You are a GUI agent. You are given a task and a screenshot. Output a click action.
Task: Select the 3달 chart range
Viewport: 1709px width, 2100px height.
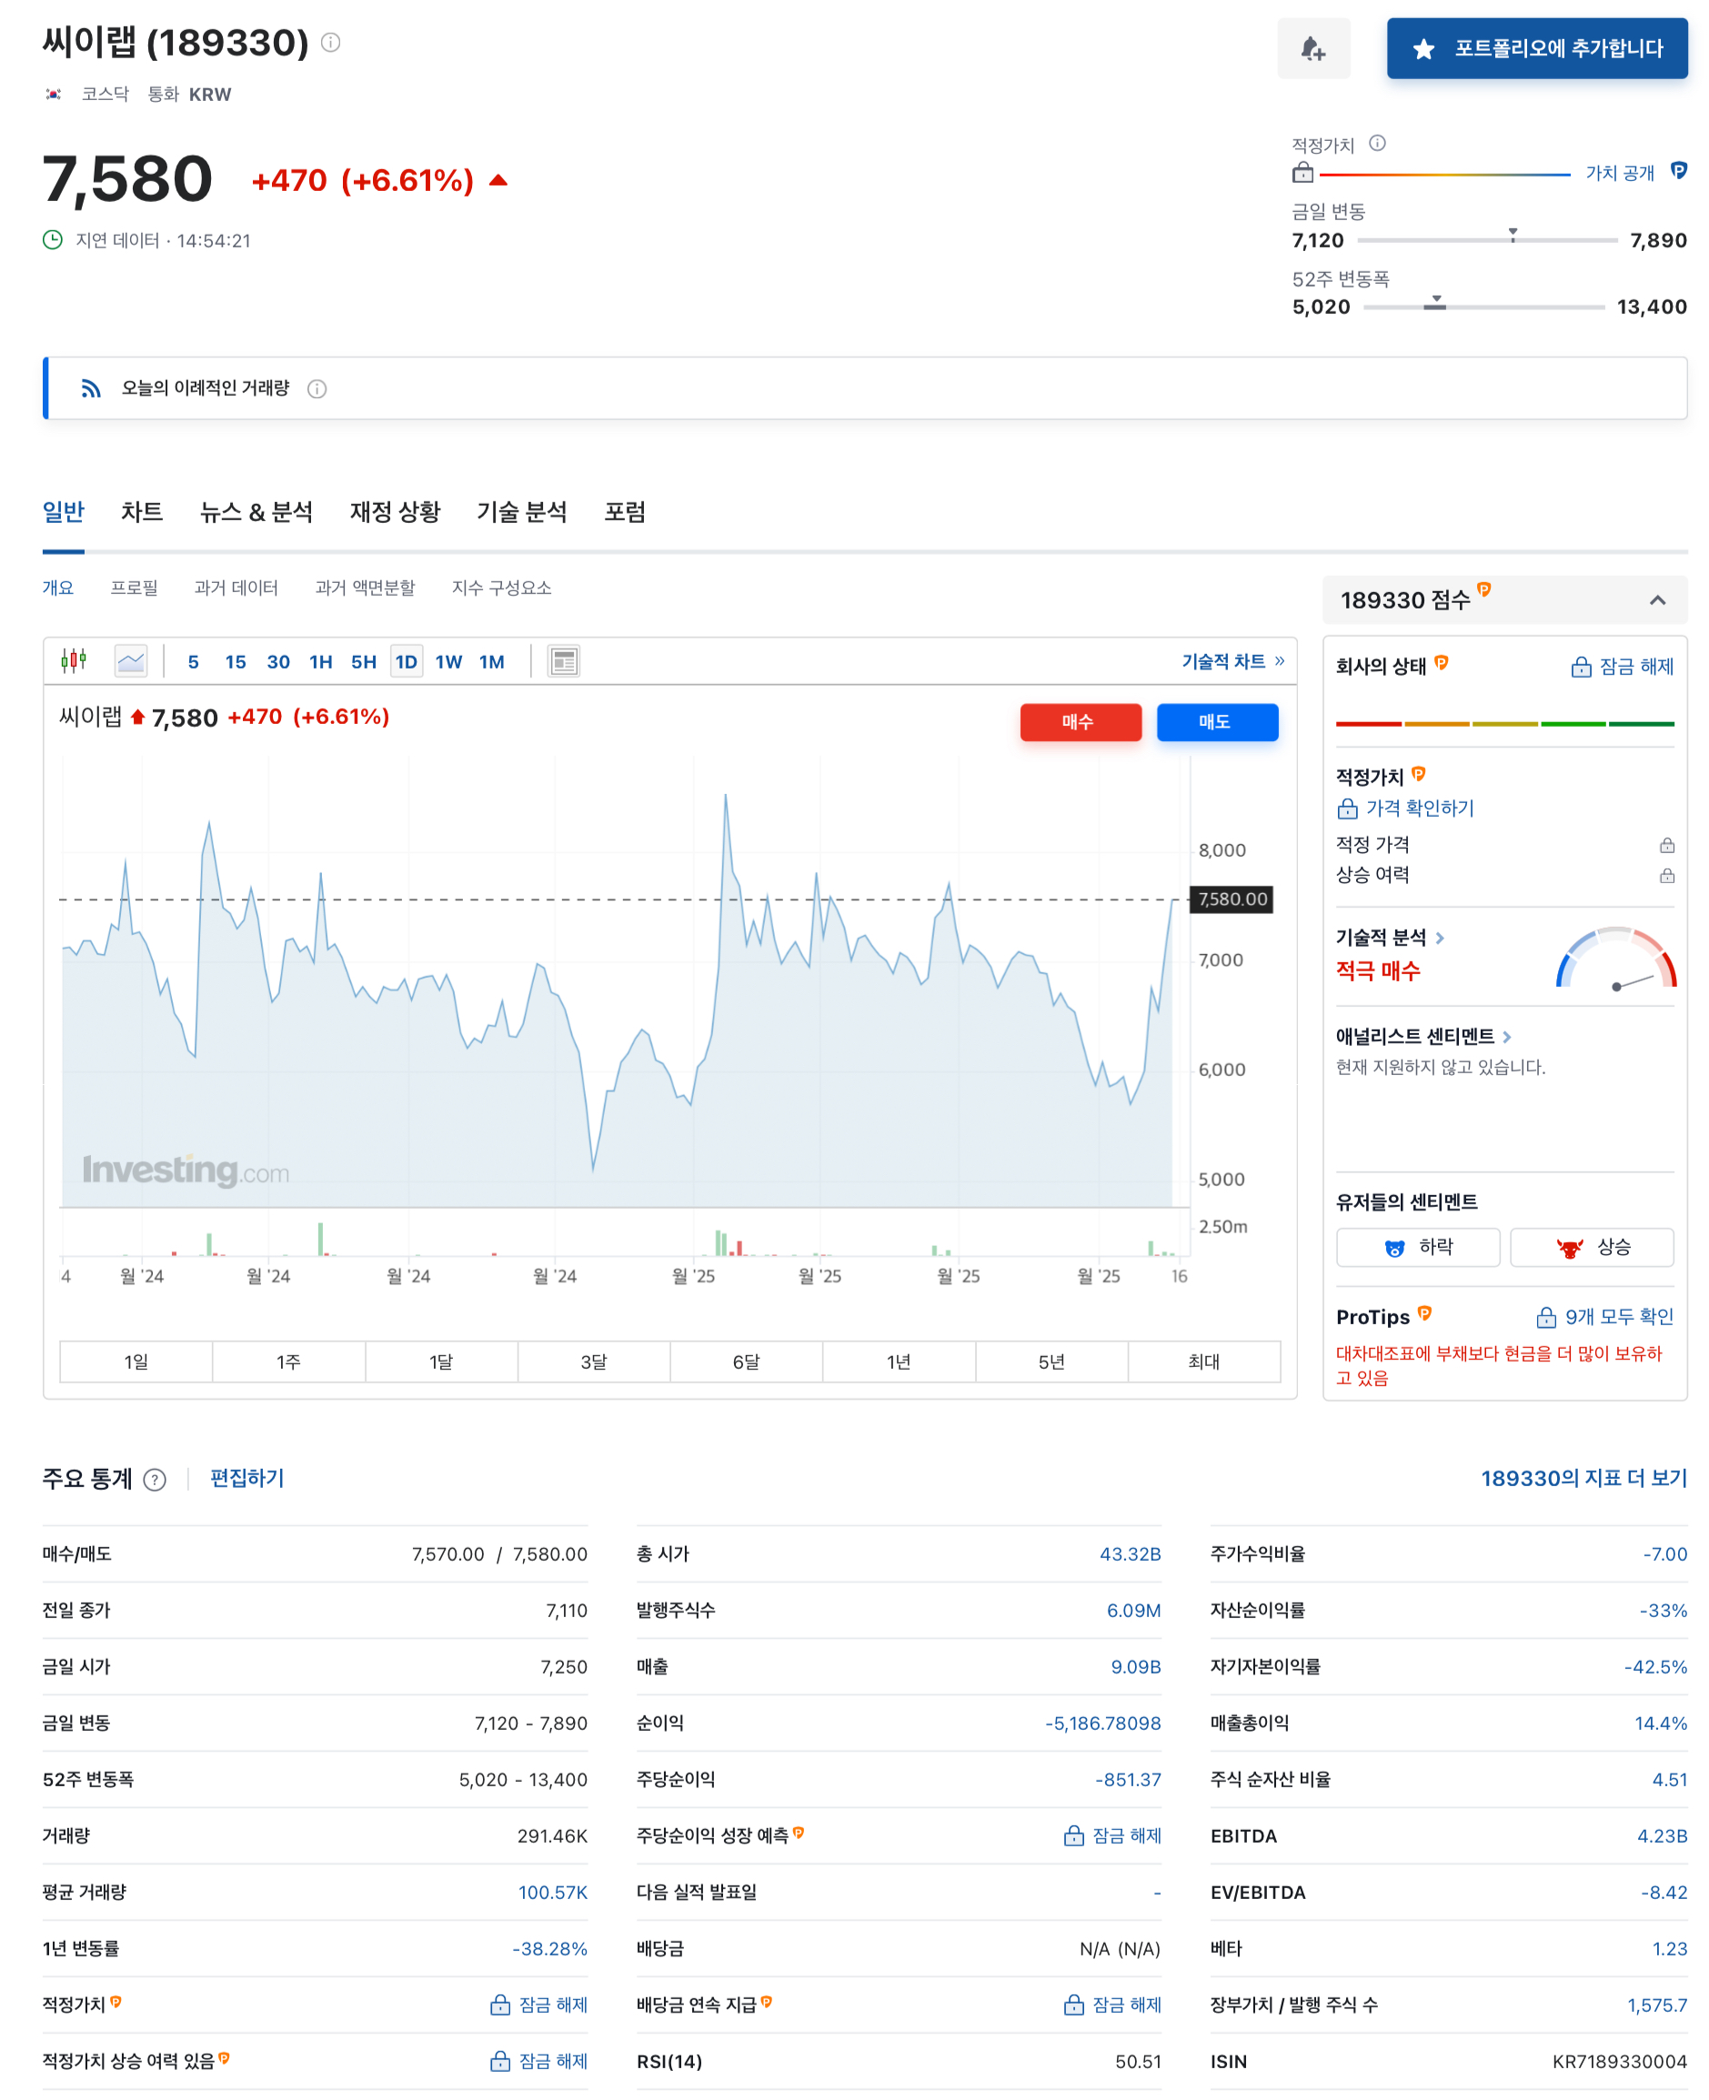pyautogui.click(x=594, y=1361)
